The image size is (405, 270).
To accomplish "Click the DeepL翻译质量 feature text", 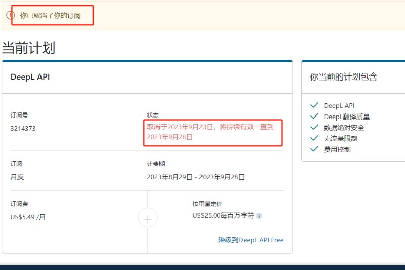I will coord(347,117).
